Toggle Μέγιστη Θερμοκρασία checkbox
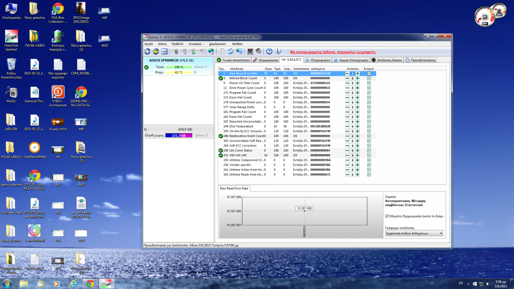Image resolution: width=514 pixels, height=289 pixels. (x=387, y=216)
